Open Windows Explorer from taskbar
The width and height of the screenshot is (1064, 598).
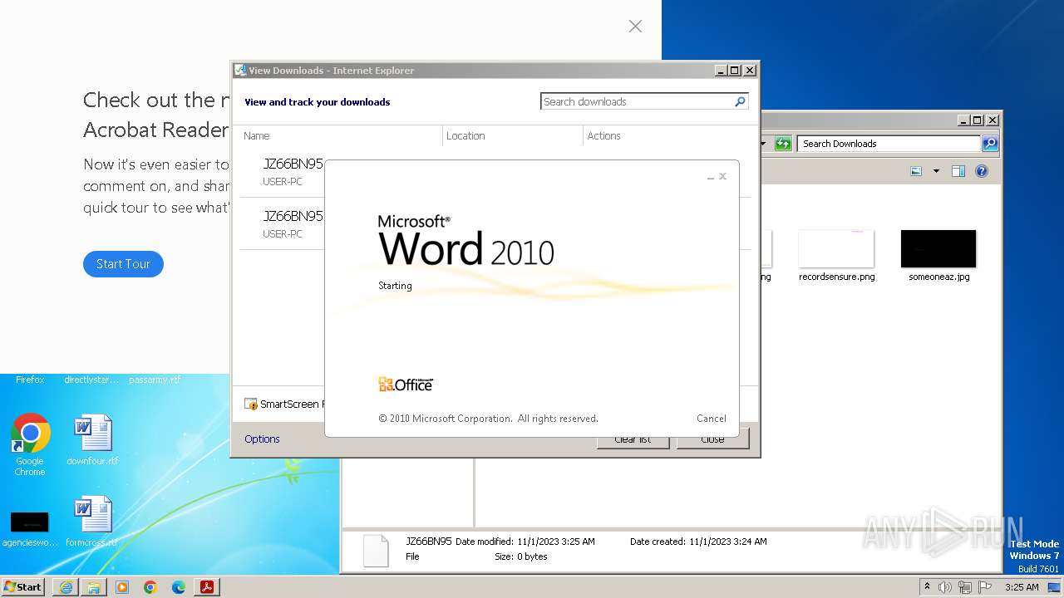(94, 587)
